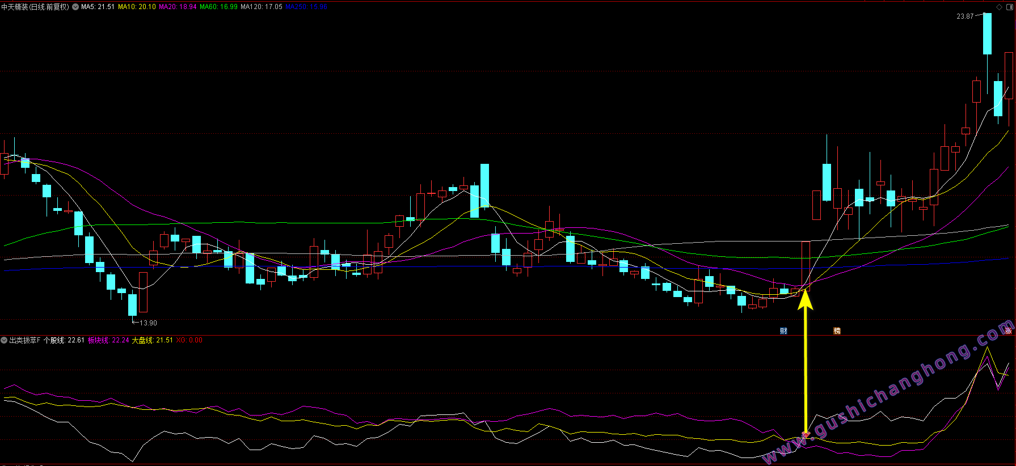Open the 出类拔萃F indicator dropdown arrow
This screenshot has height=466, width=1016.
coord(4,340)
